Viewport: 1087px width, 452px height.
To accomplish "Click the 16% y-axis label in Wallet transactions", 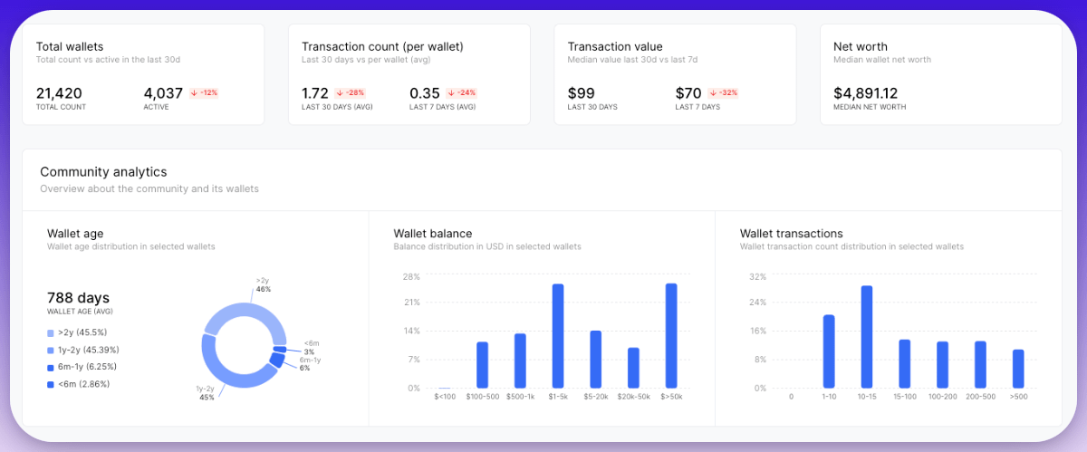I will coord(758,331).
